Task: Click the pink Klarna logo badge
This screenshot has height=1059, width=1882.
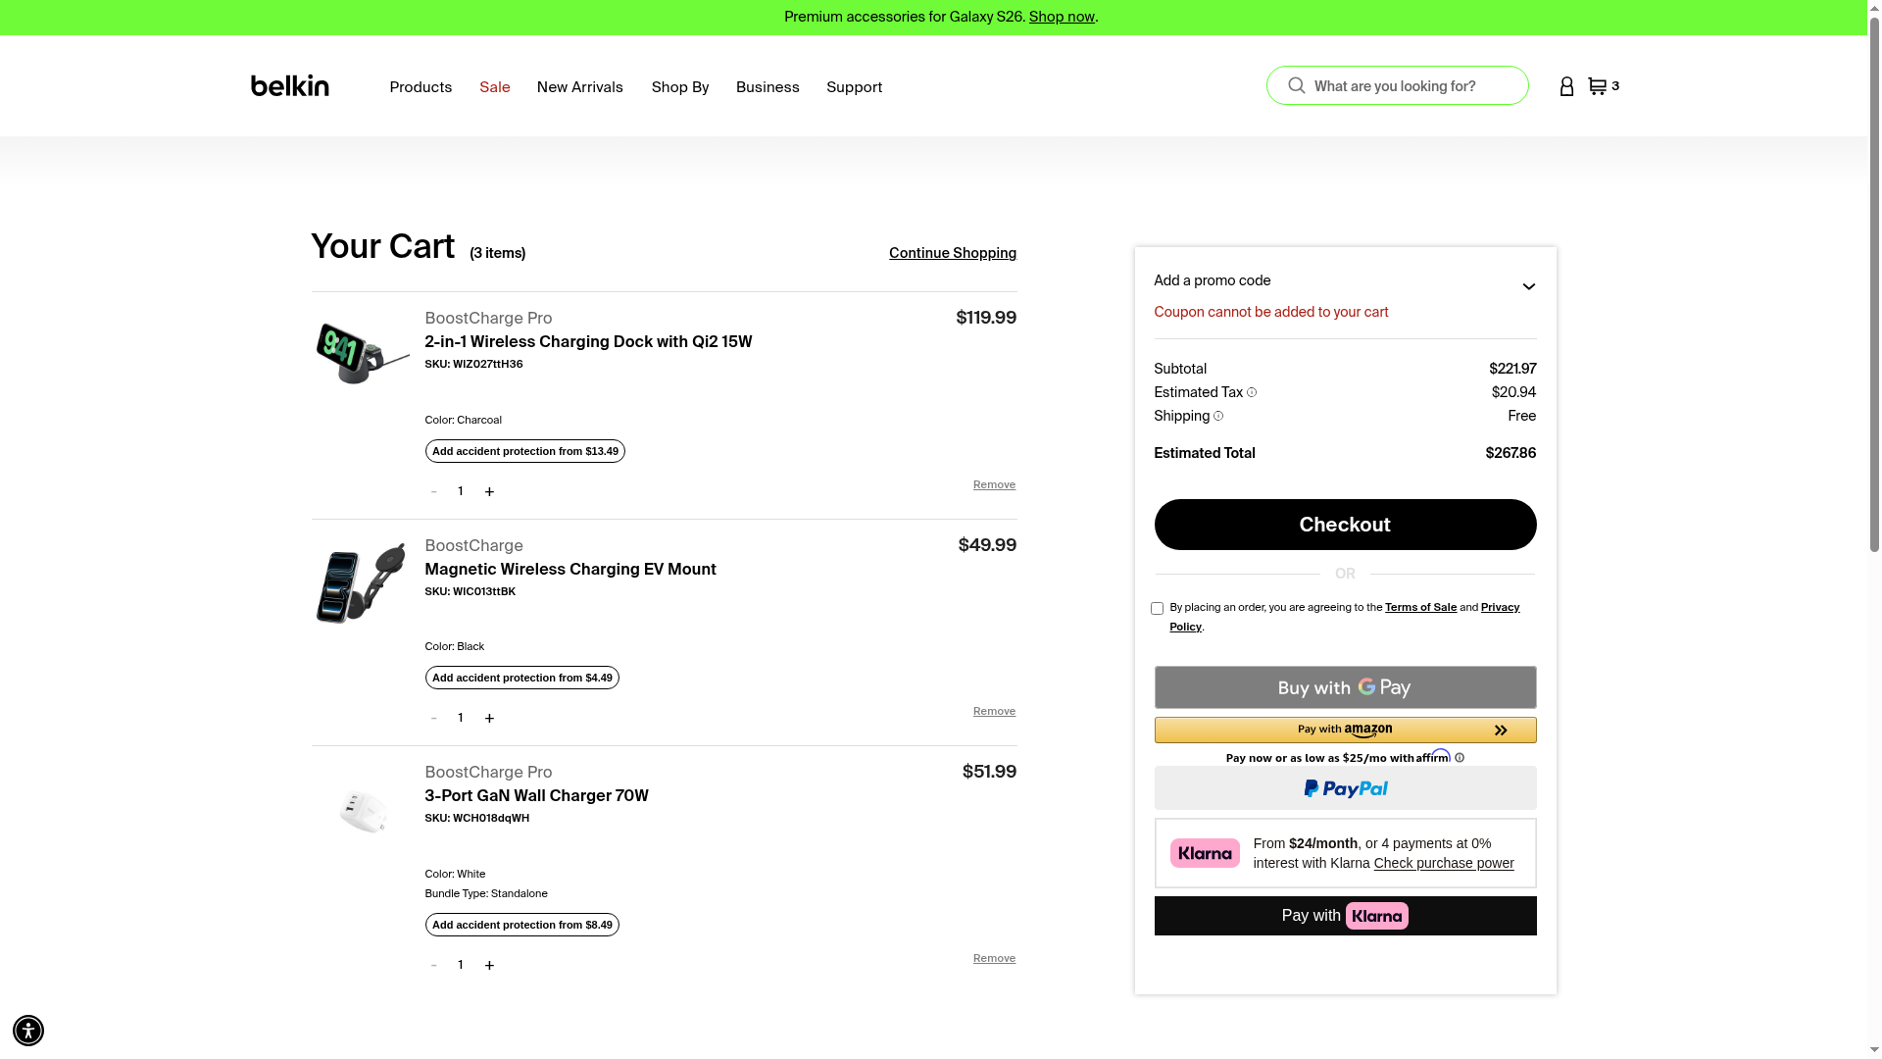Action: tap(1205, 853)
